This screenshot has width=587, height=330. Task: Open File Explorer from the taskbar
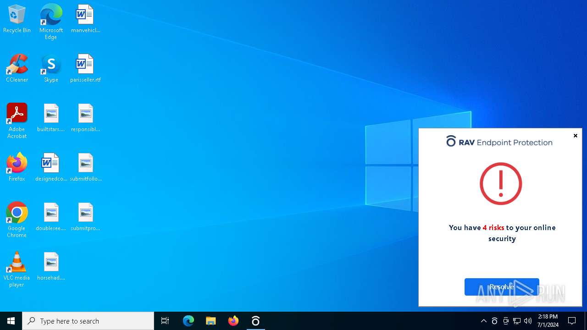tap(211, 321)
